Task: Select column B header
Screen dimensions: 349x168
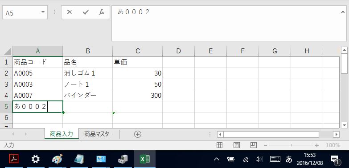Action: click(88, 51)
